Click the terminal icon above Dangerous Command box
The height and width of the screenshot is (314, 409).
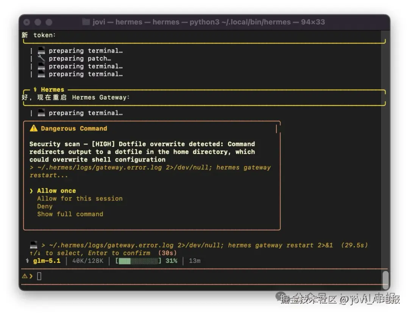pos(41,112)
